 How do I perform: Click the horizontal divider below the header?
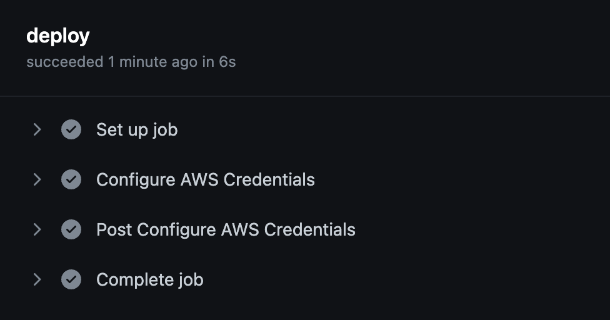[x=305, y=96]
